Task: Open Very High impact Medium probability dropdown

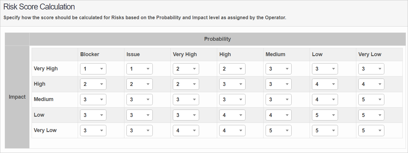Action: point(279,69)
